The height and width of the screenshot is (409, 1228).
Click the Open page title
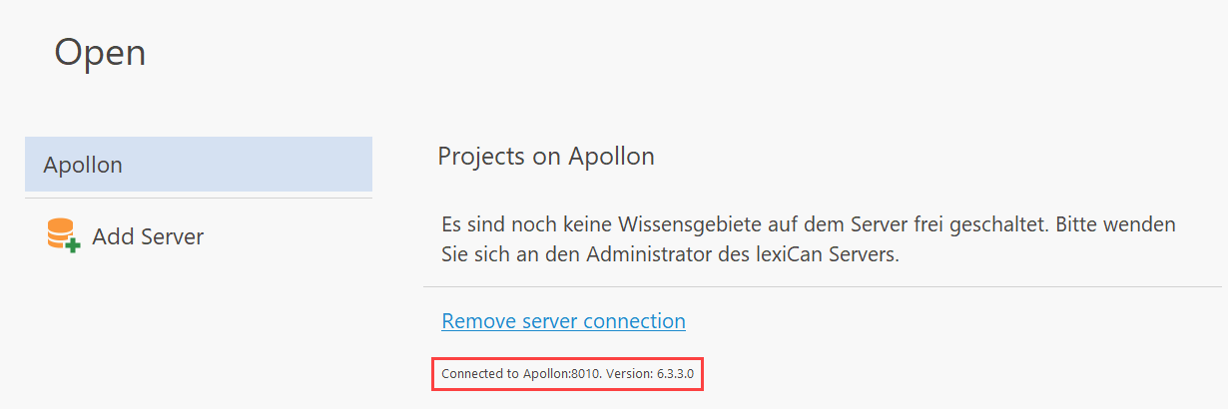pyautogui.click(x=100, y=52)
